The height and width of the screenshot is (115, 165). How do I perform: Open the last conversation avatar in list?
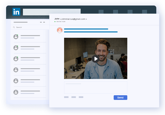coord(16,92)
